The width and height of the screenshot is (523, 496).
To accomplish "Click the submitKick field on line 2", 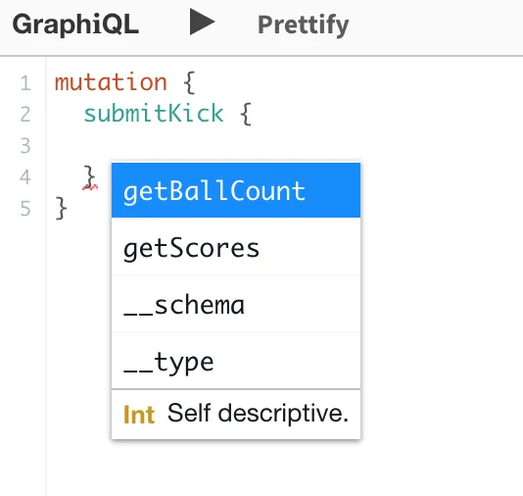I will pyautogui.click(x=154, y=114).
